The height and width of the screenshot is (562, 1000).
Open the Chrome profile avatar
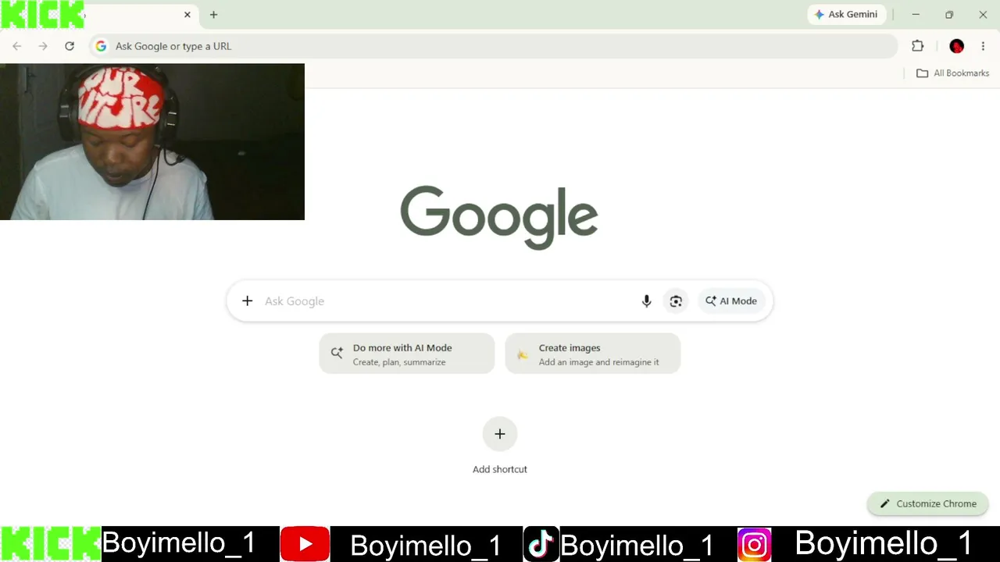[x=957, y=46]
